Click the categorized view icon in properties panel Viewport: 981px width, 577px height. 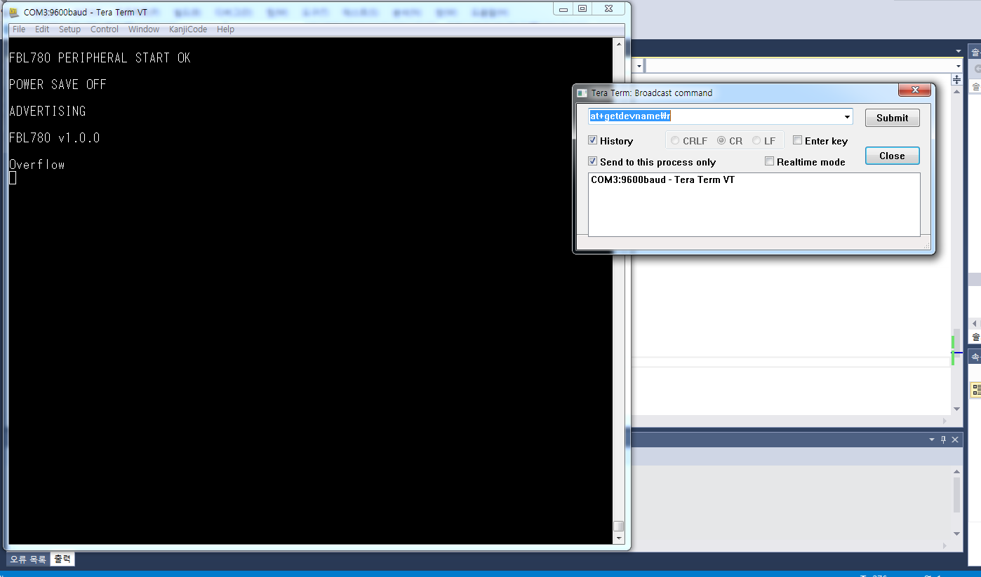click(976, 390)
